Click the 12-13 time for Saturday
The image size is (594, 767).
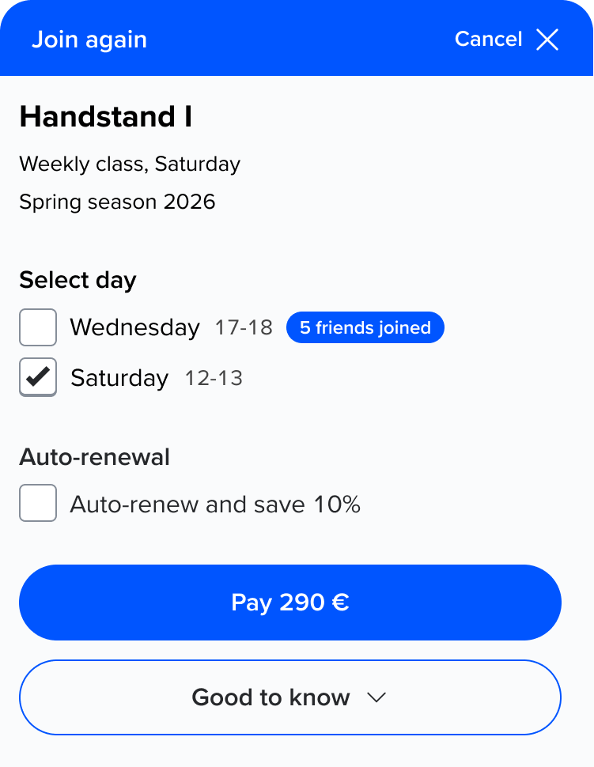(214, 378)
